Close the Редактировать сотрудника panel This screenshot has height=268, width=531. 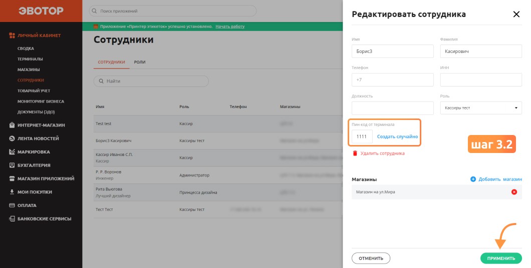pos(516,14)
